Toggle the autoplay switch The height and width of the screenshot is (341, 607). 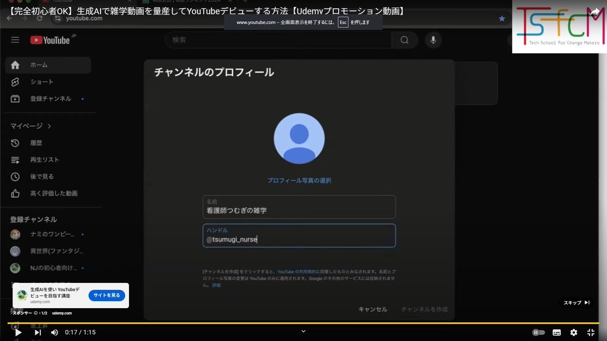pos(539,332)
